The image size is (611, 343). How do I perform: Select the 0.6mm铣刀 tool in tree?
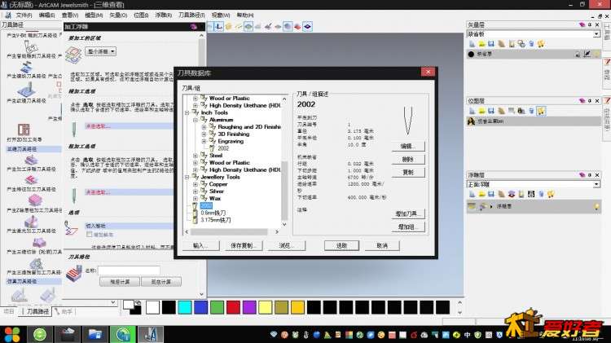pyautogui.click(x=213, y=213)
